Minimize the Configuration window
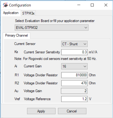113x118 pixels. tap(79, 5)
